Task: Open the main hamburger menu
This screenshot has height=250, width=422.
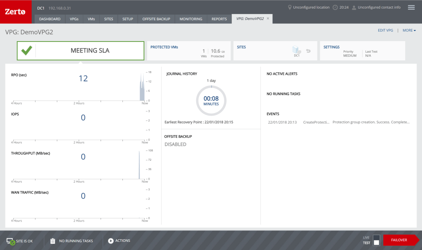Action: 411,7
